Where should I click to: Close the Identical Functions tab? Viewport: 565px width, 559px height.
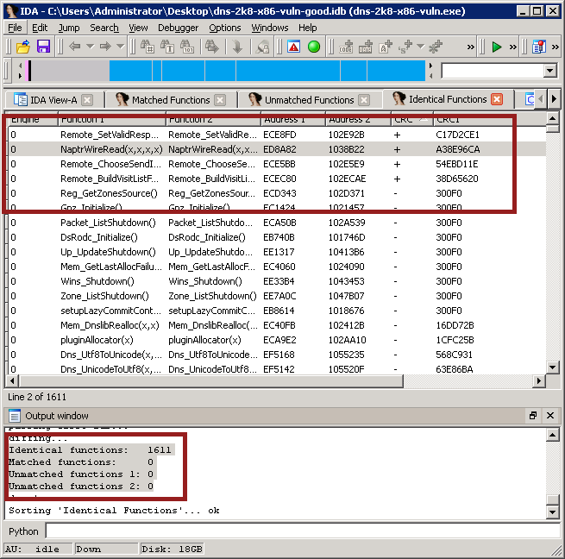(497, 99)
